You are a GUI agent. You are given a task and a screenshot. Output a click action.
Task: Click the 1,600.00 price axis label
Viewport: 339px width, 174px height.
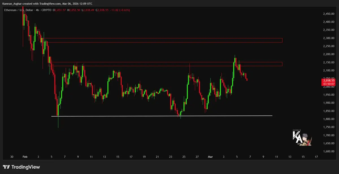point(329,152)
